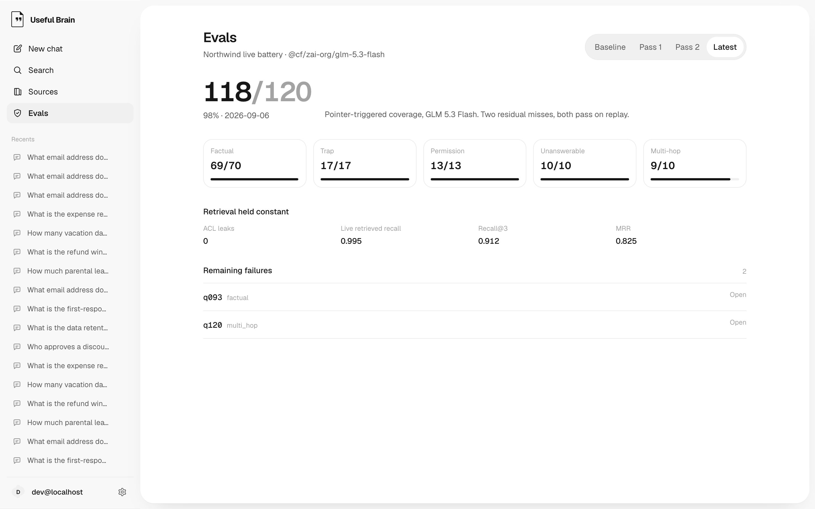Open settings with the gear icon
The image size is (815, 509).
pos(122,492)
